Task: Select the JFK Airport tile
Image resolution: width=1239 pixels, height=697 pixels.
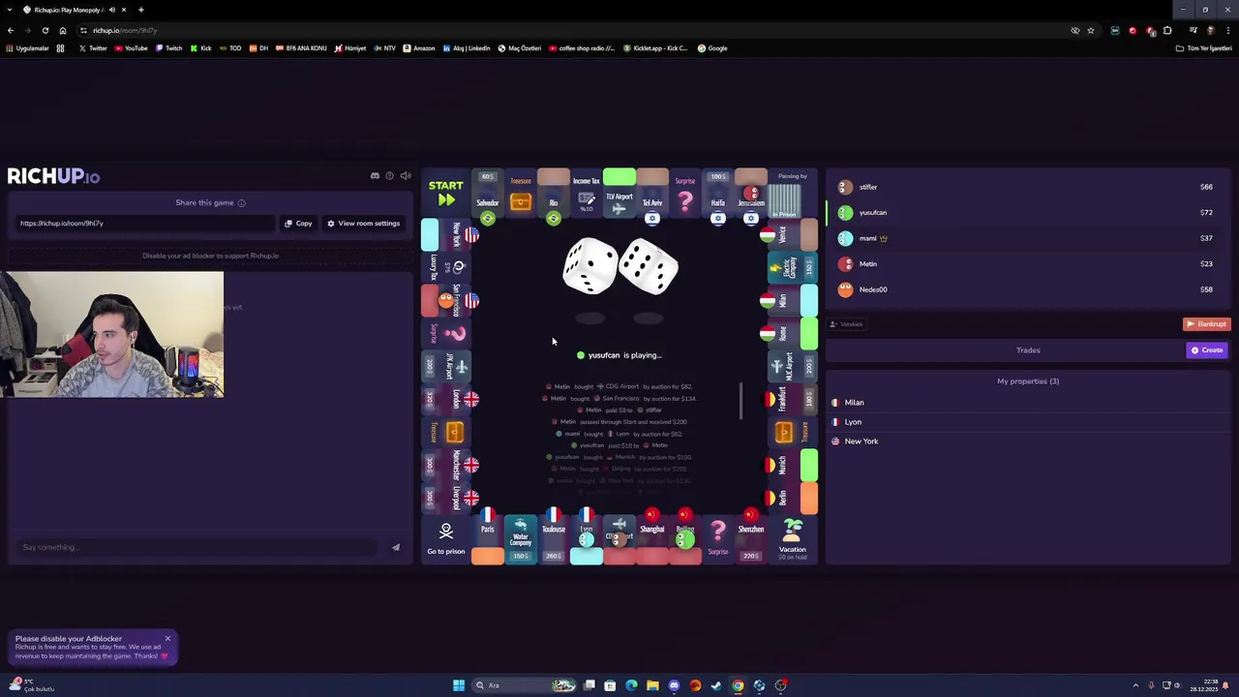Action: (x=446, y=366)
